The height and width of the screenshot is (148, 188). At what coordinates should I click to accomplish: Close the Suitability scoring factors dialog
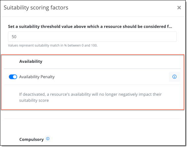(x=179, y=8)
